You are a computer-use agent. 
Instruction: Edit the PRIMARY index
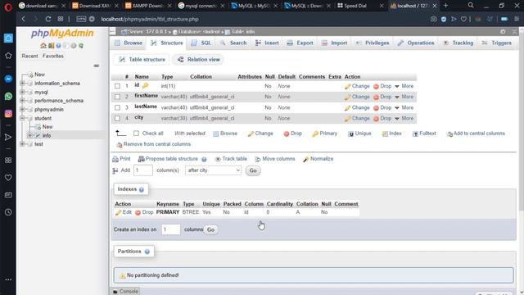click(124, 212)
